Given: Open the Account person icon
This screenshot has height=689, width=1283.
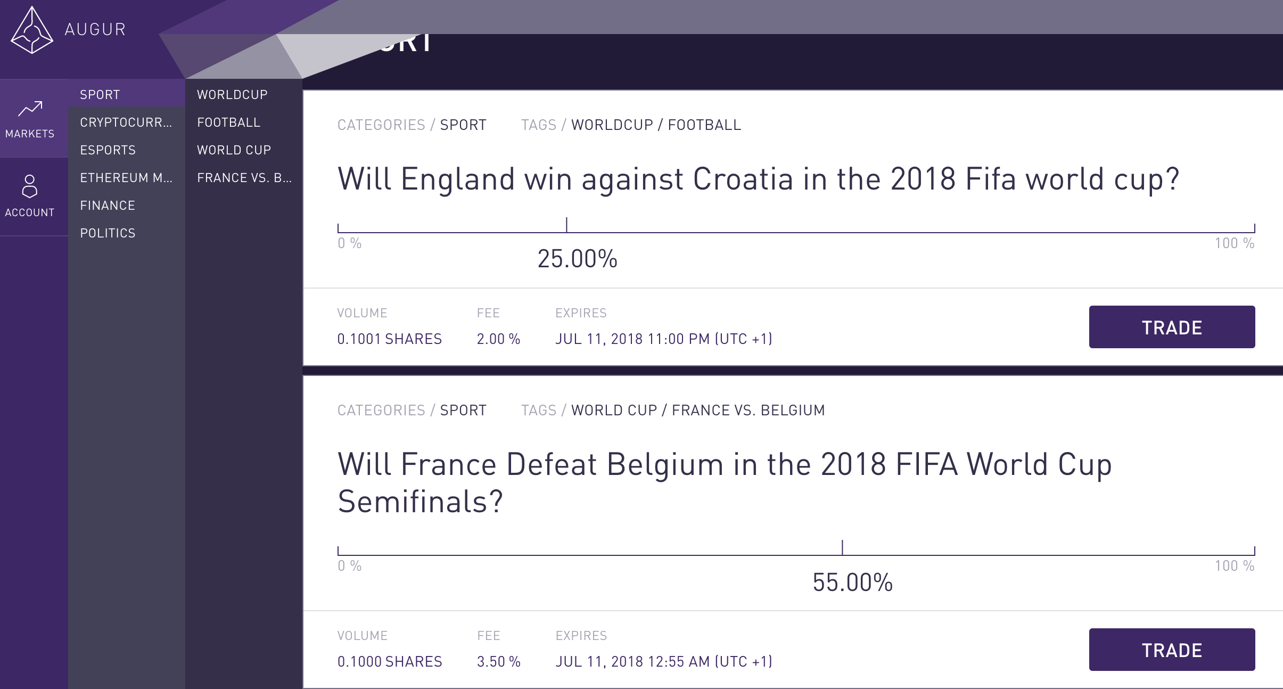Looking at the screenshot, I should click(29, 186).
